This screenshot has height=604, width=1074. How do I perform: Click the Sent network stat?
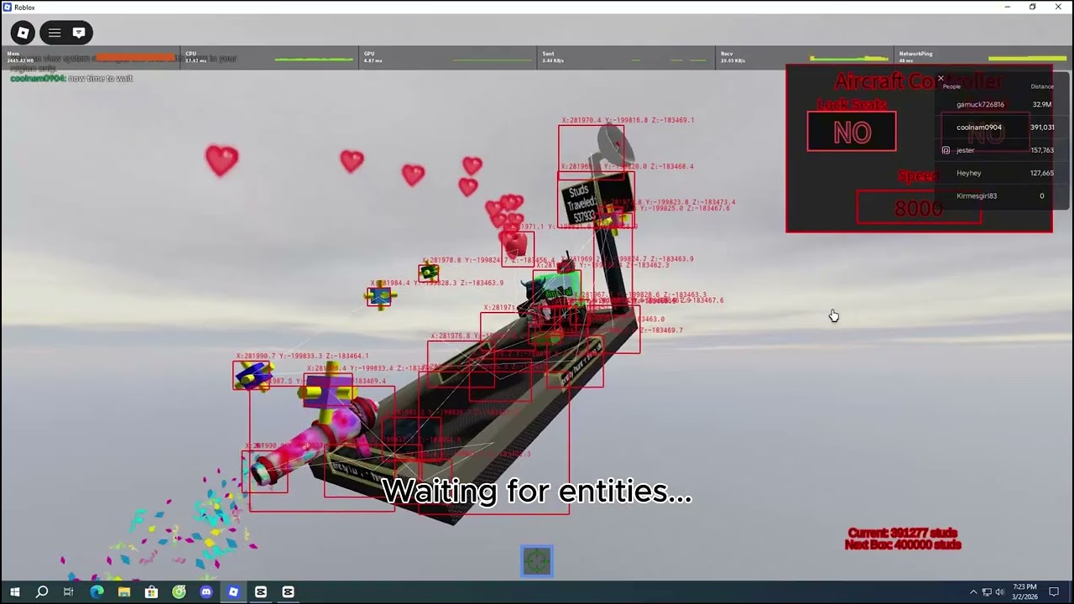click(x=627, y=57)
